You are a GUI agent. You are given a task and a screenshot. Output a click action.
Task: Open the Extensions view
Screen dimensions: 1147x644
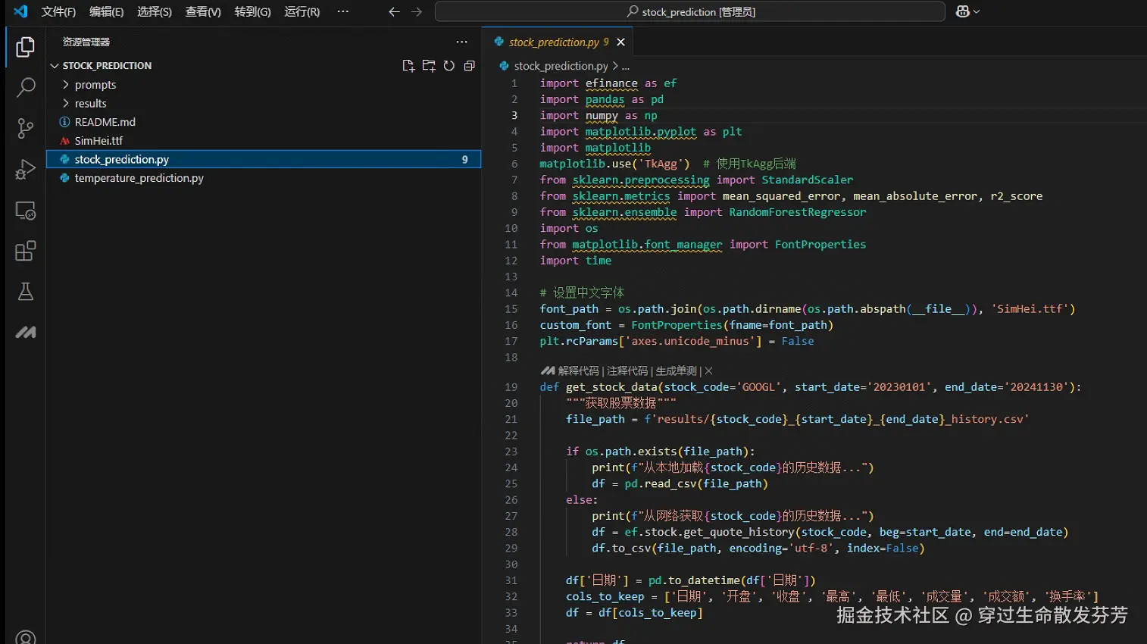coord(26,251)
